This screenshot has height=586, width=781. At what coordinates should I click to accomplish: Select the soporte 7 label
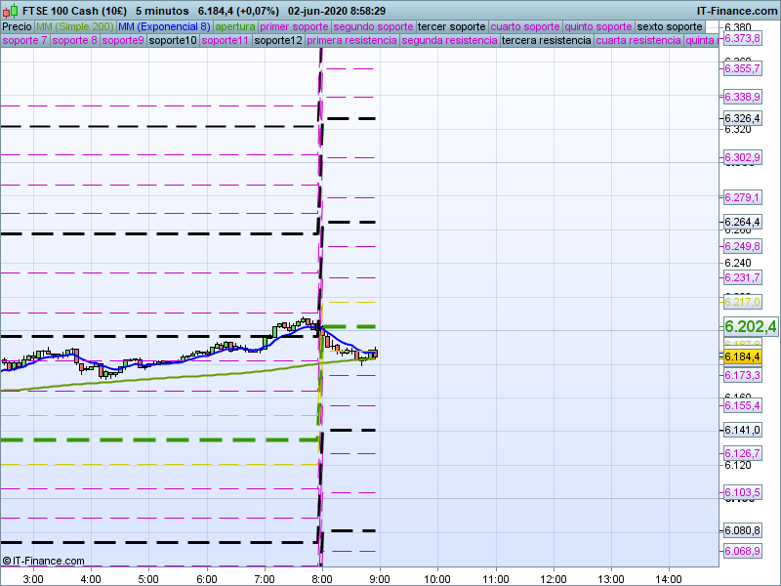[24, 41]
